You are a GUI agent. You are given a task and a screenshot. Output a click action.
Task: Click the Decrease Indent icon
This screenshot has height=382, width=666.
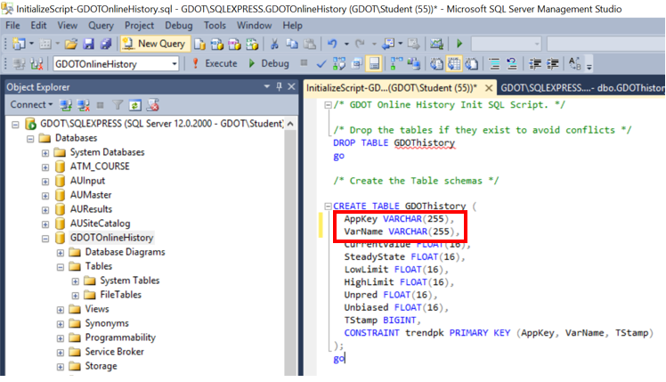click(x=535, y=64)
